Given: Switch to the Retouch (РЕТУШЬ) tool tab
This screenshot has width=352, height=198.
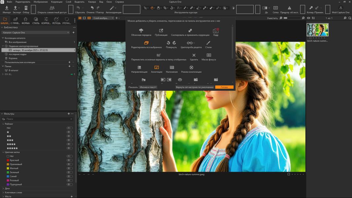Looking at the screenshot, I should 56,21.
